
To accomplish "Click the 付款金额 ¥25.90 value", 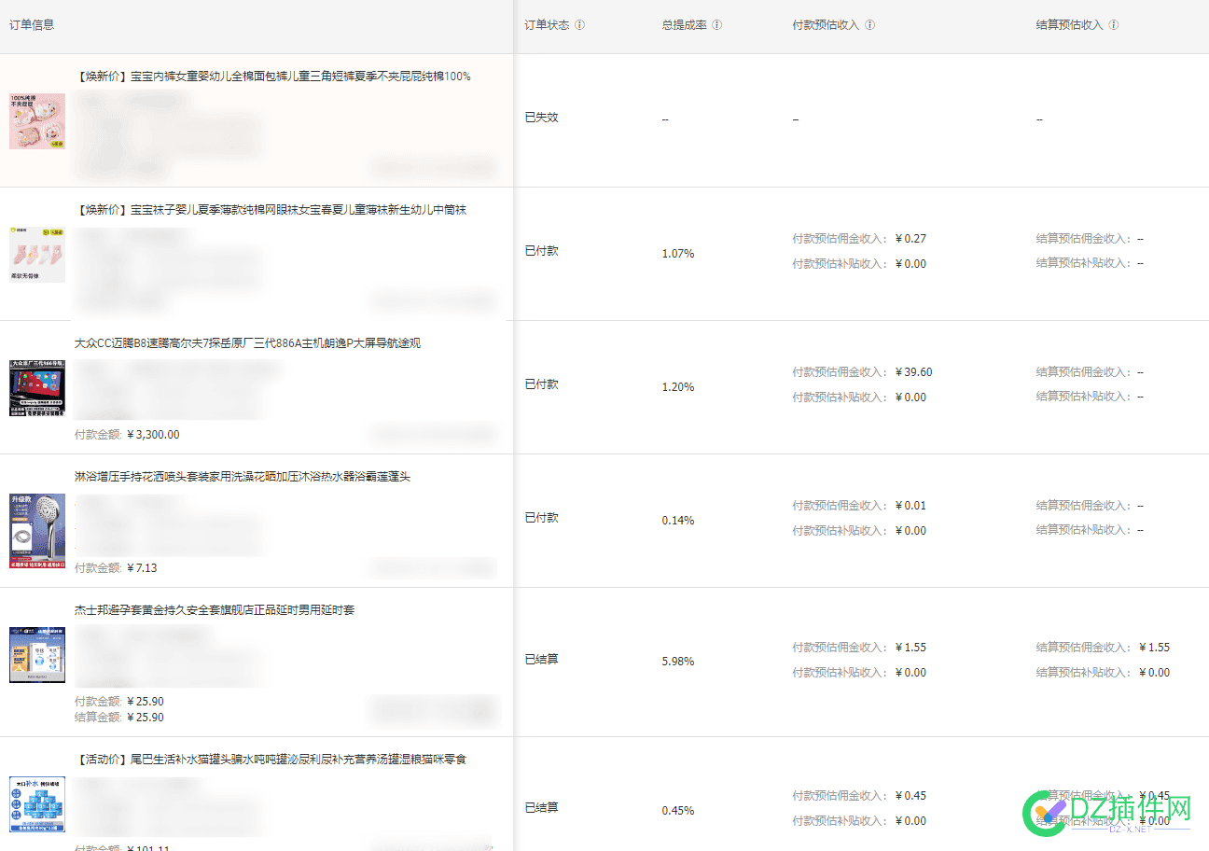I will [x=145, y=702].
